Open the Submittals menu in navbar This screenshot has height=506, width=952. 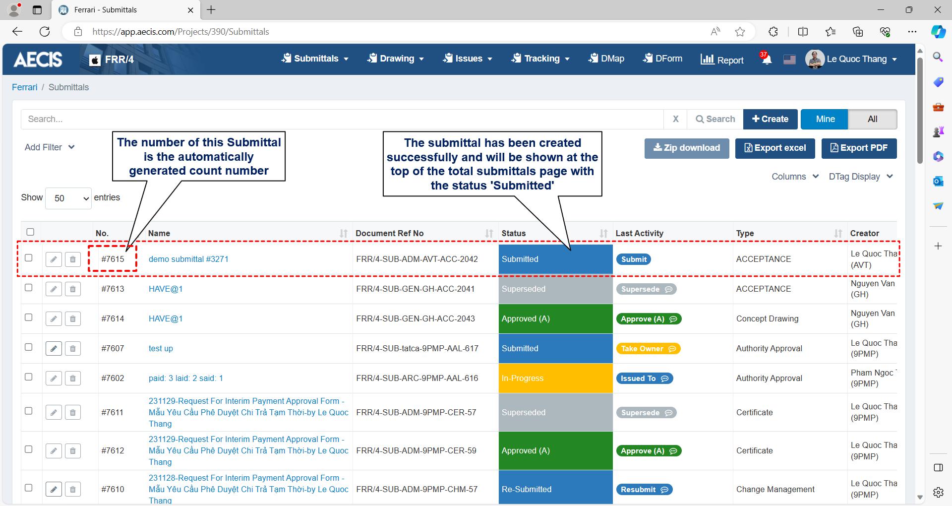pos(315,59)
